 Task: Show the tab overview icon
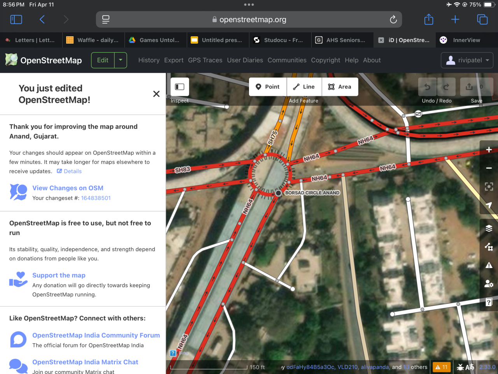coord(482,19)
